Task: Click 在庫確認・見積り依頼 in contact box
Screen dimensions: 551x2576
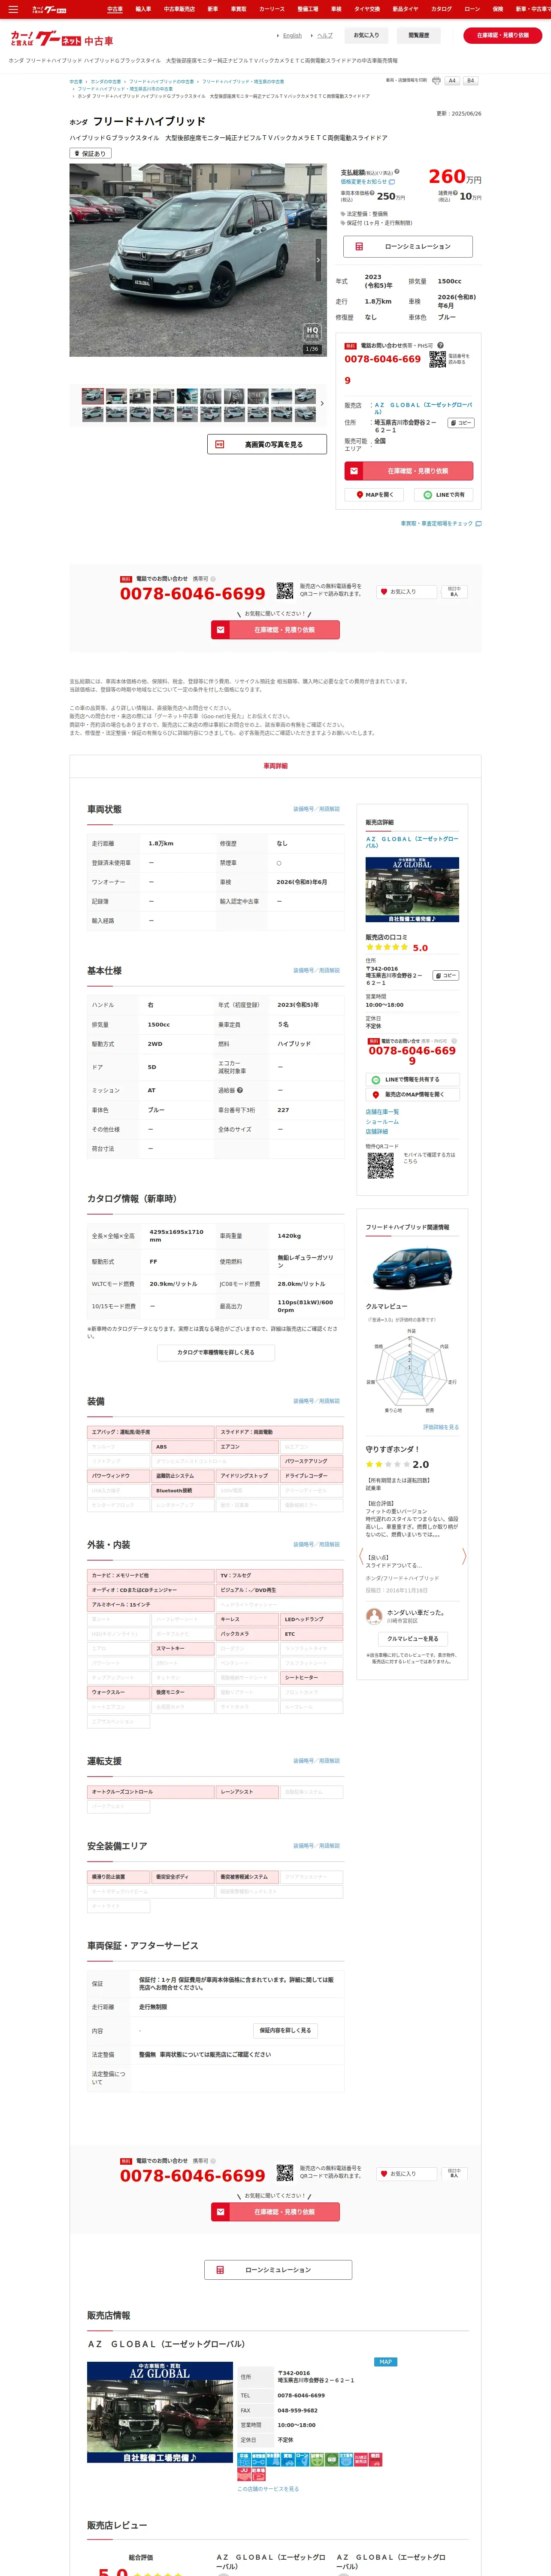Action: 409,470
